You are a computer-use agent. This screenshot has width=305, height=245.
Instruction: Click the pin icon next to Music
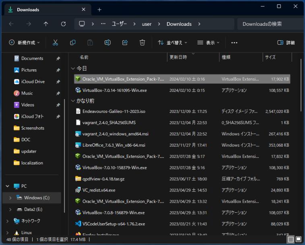point(58,93)
